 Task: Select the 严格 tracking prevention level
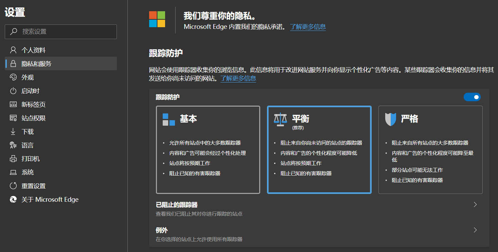click(430, 150)
